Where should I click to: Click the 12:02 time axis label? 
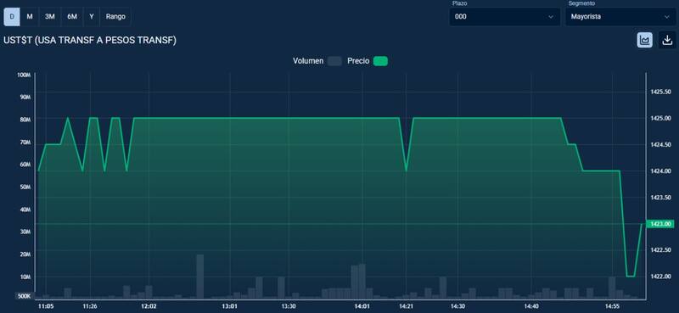point(149,306)
